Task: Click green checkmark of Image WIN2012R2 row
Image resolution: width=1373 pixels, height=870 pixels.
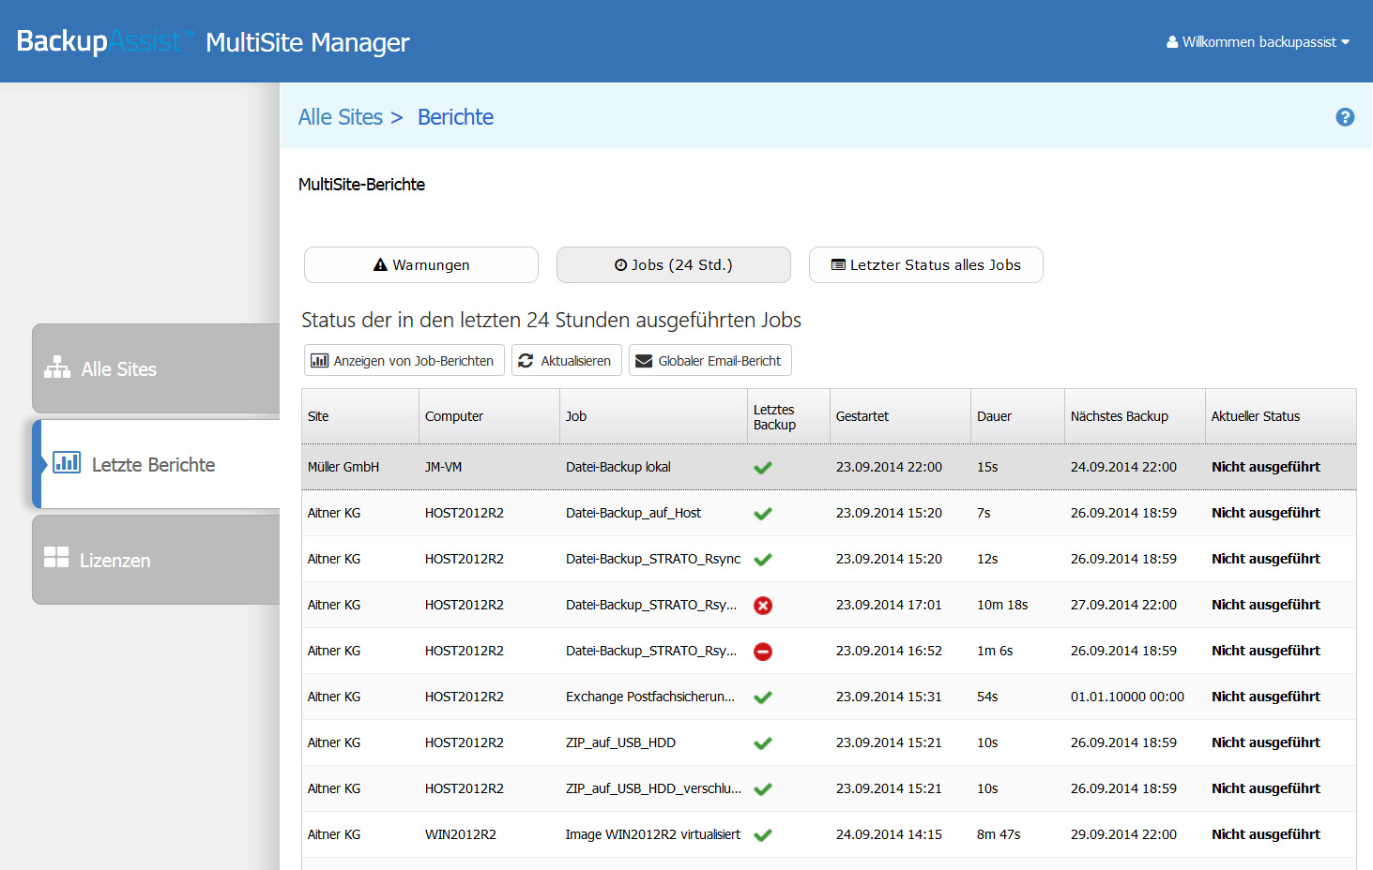Action: click(x=763, y=834)
